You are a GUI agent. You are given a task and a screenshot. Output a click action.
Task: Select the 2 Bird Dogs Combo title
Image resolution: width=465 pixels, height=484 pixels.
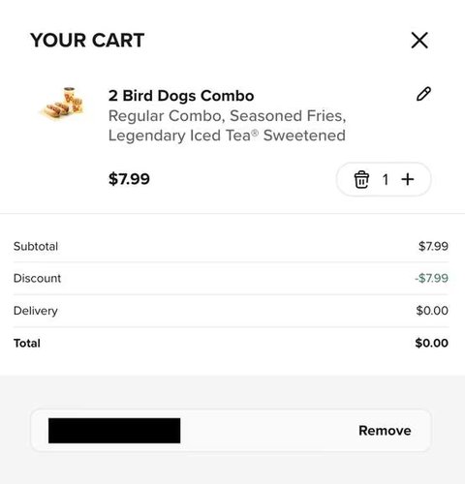coord(181,96)
